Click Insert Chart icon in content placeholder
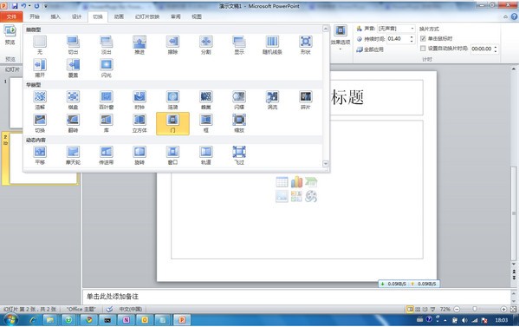Image resolution: width=519 pixels, height=327 pixels. [296, 182]
